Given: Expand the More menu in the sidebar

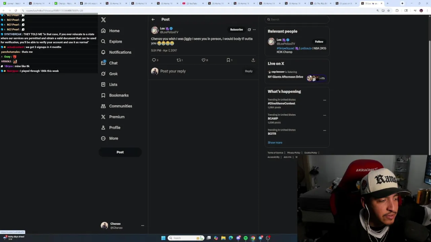Looking at the screenshot, I should coord(109,138).
